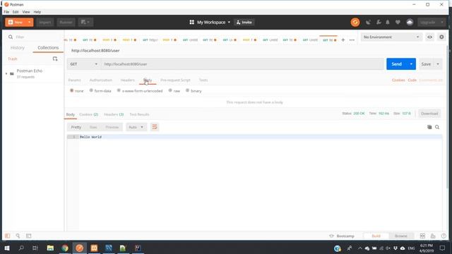The width and height of the screenshot is (452, 254).
Task: Open the GET method dropdown
Action: [84, 64]
